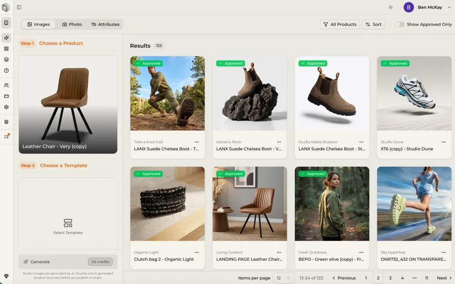This screenshot has height=284, width=455.
Task: Select the Leather Chair product card
Action: [68, 105]
